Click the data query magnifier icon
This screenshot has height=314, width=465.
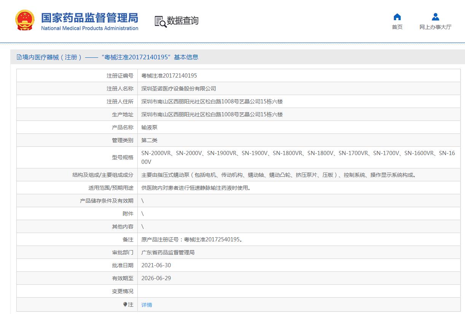160,21
